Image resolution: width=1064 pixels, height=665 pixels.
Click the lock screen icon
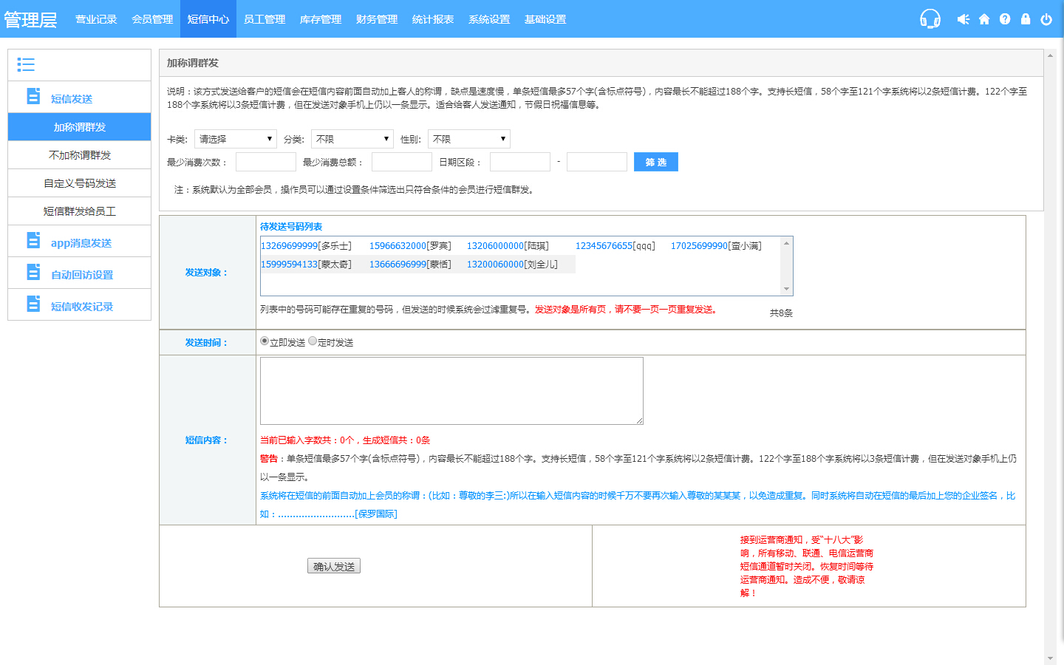click(x=1026, y=19)
